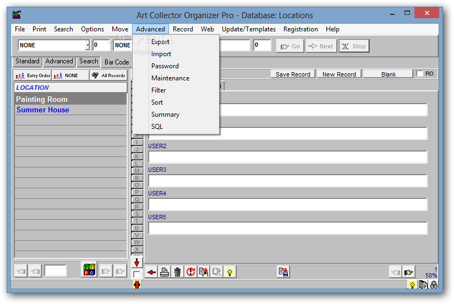This screenshot has height=304, width=454.
Task: Open the NONE field dropdown arrow
Action: (87, 45)
